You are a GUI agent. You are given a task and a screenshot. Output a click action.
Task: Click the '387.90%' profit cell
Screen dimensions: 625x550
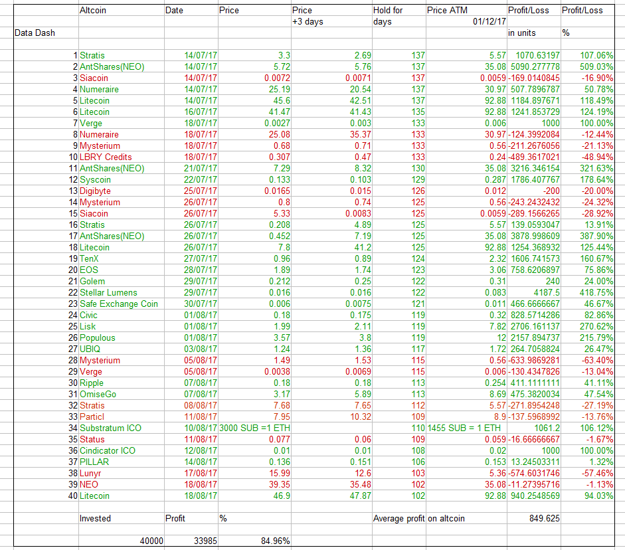pos(588,236)
